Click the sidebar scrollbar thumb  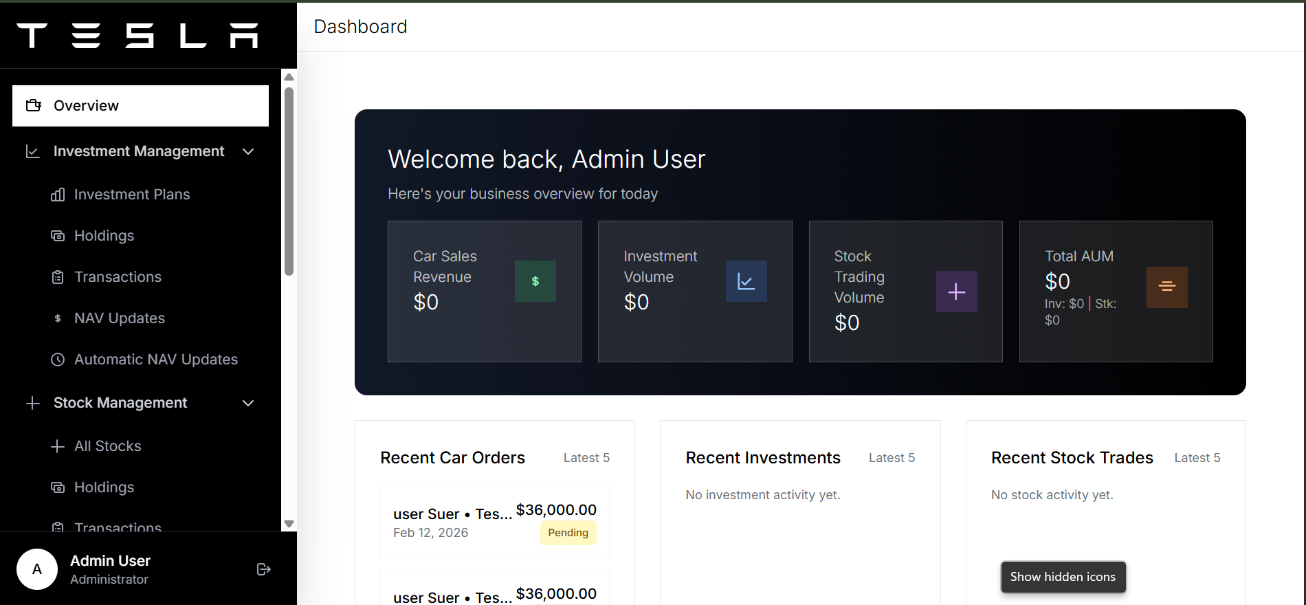pyautogui.click(x=289, y=181)
